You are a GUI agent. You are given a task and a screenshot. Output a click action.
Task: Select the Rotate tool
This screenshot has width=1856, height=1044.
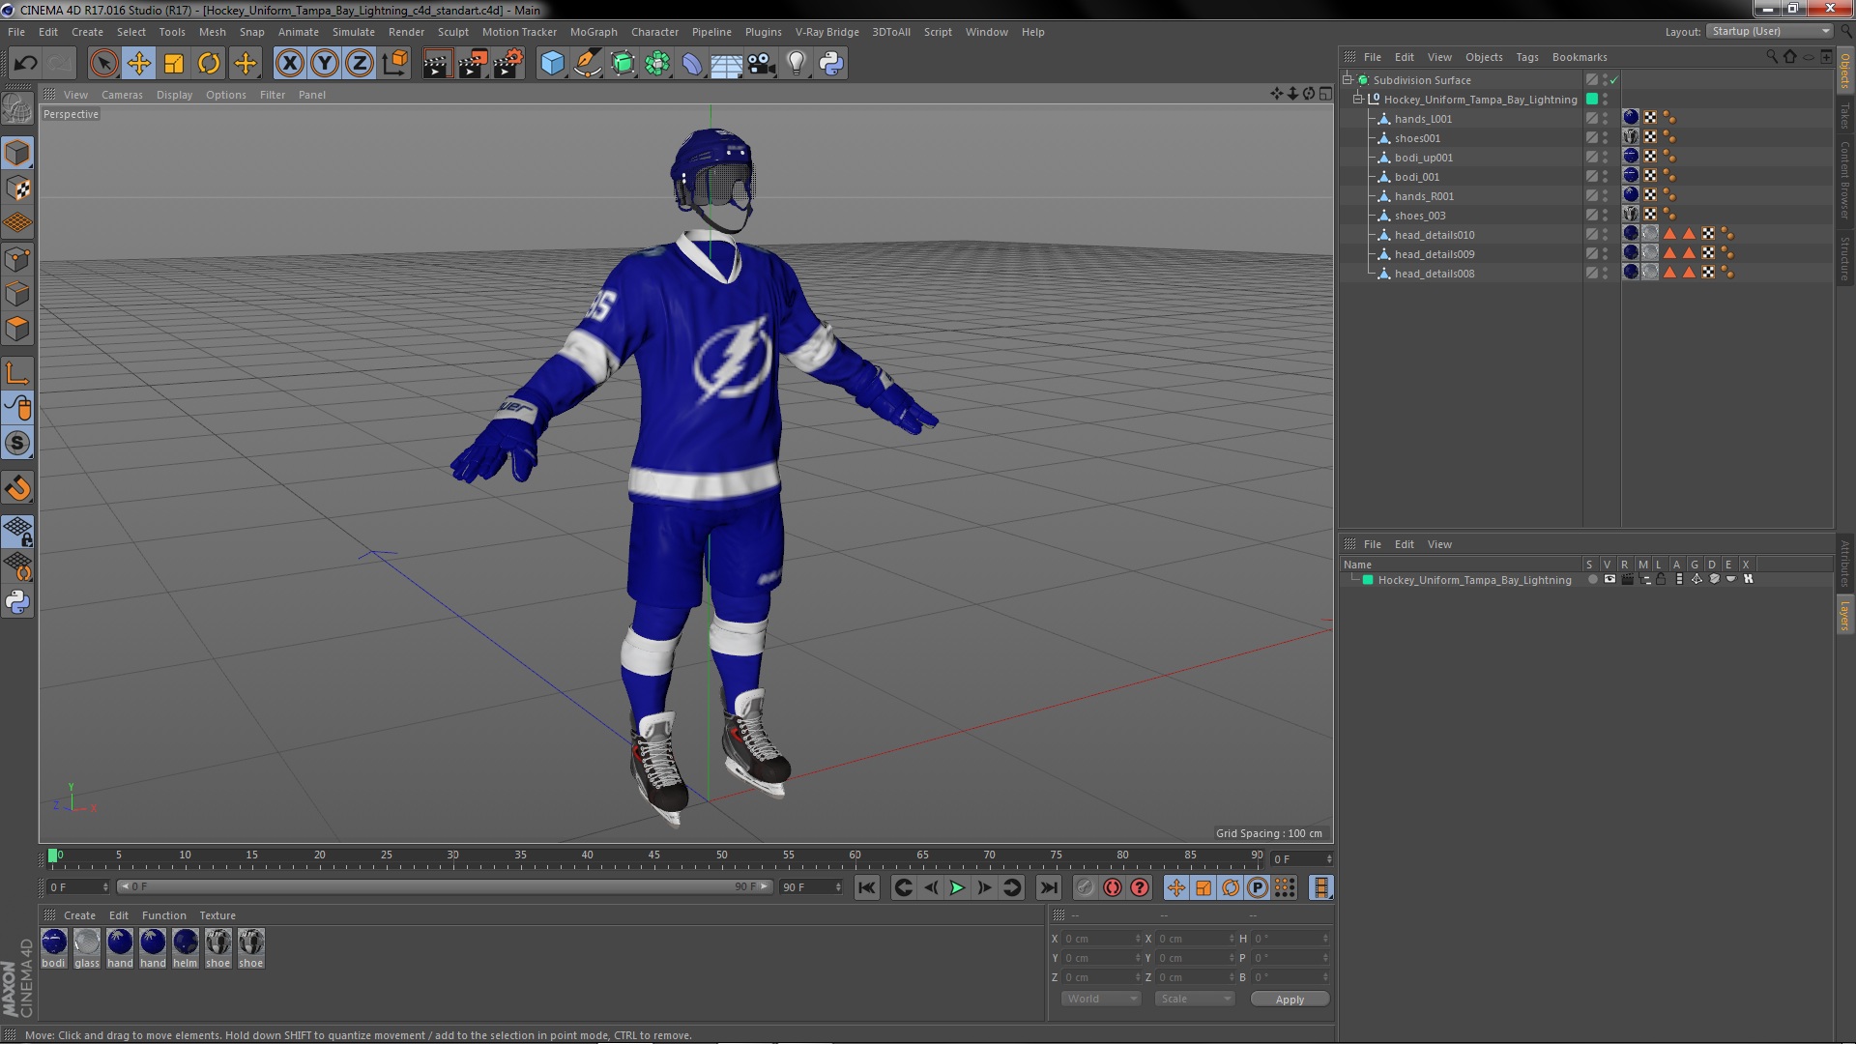click(x=209, y=64)
